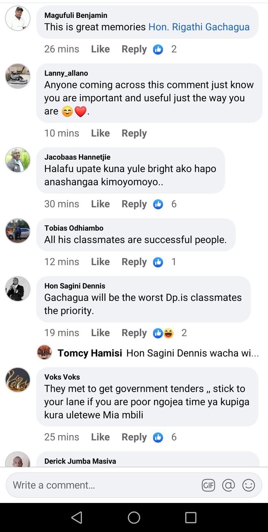
Task: Like Lanny_allano's comment
Action: [x=100, y=133]
